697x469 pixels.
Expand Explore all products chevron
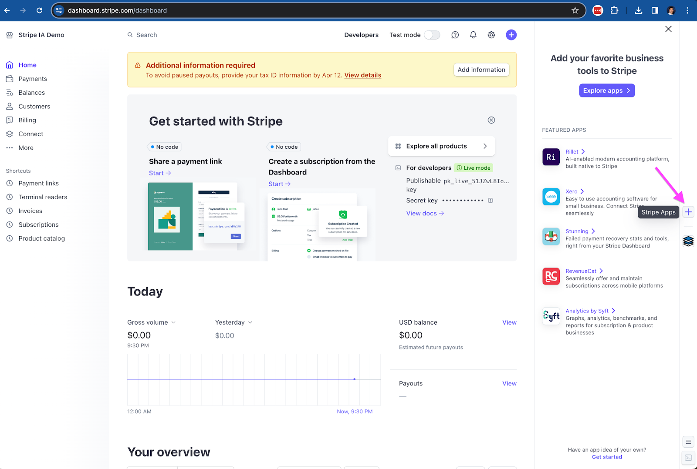(485, 146)
